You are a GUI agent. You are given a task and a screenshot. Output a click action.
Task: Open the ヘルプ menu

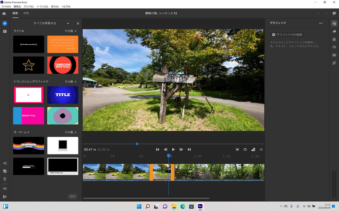[x=66, y=6]
